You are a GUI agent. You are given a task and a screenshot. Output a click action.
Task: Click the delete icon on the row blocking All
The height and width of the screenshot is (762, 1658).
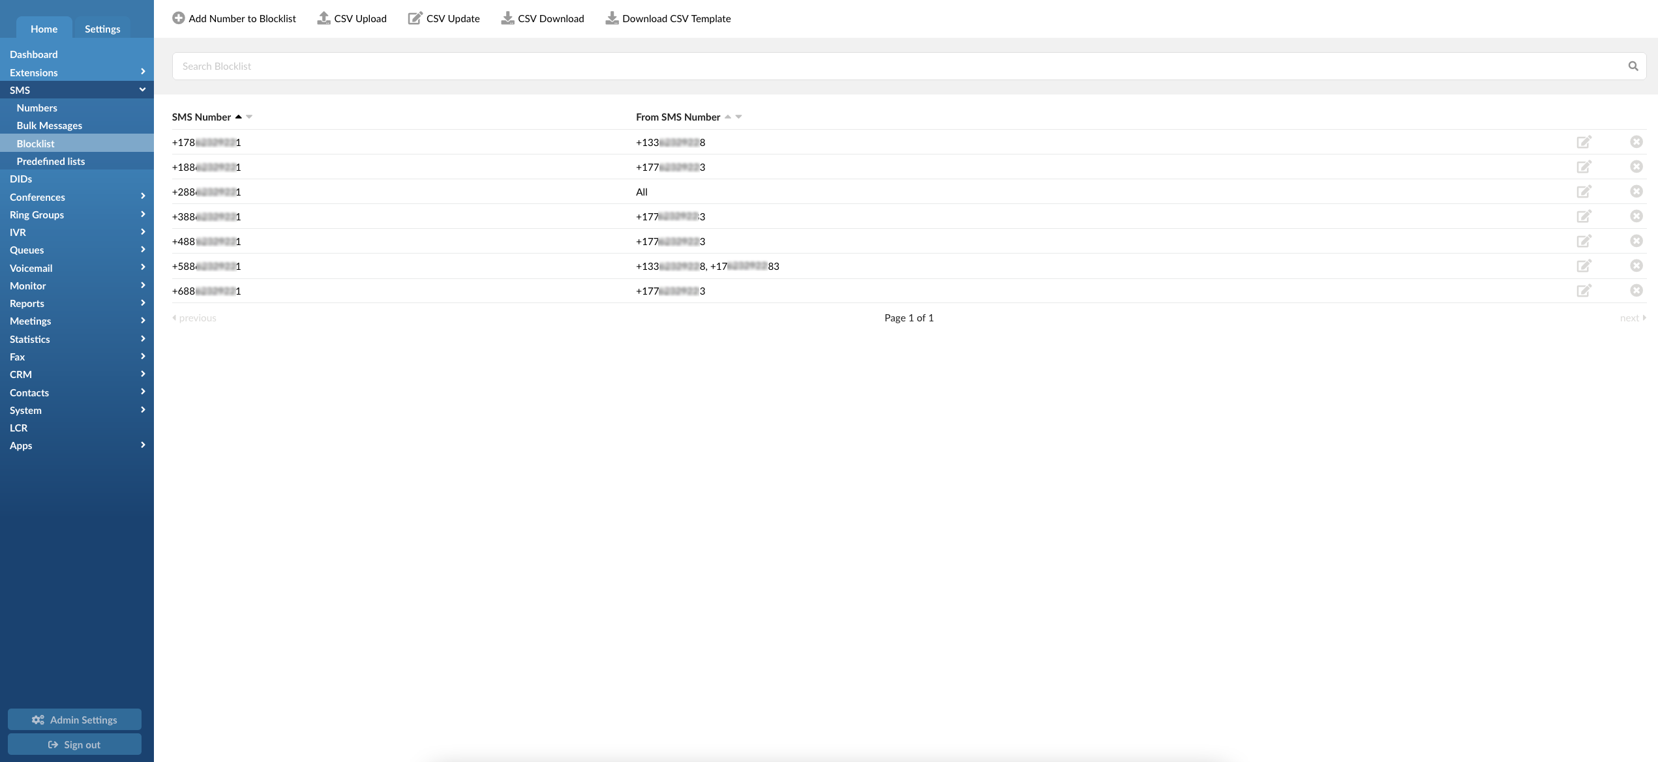(1636, 191)
